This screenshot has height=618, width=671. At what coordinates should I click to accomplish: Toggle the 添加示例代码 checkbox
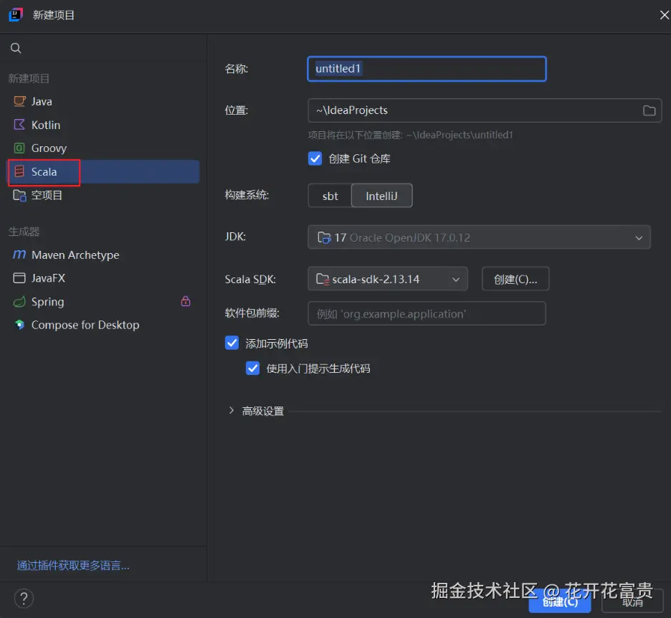[x=232, y=343]
